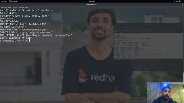184x103 pixels.
Task: Click the ID=ubuntu line
Action: [6, 19]
